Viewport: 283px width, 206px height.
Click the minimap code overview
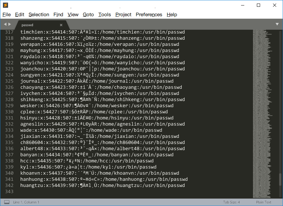[263, 114]
